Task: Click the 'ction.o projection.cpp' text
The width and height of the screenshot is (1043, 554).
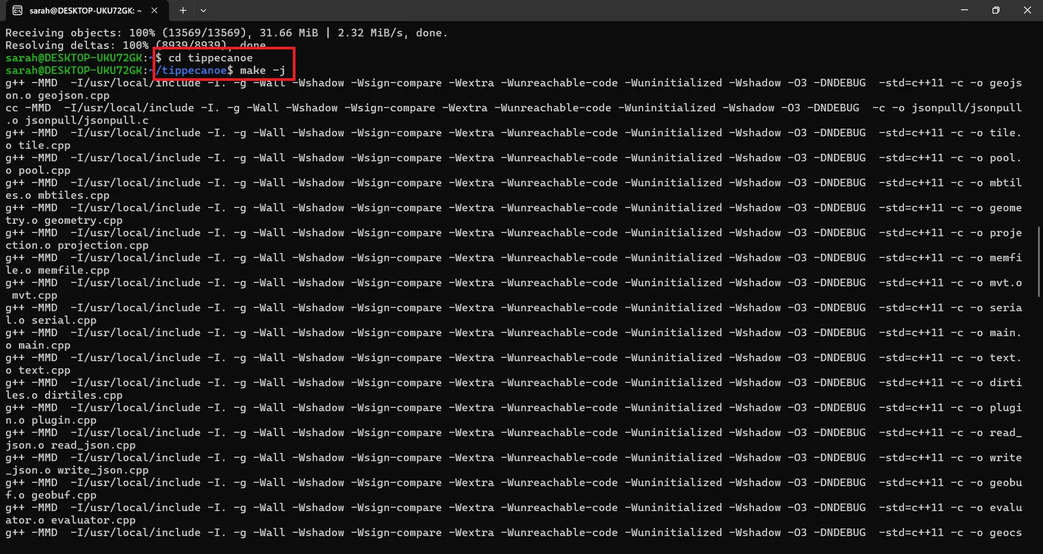Action: 77,246
